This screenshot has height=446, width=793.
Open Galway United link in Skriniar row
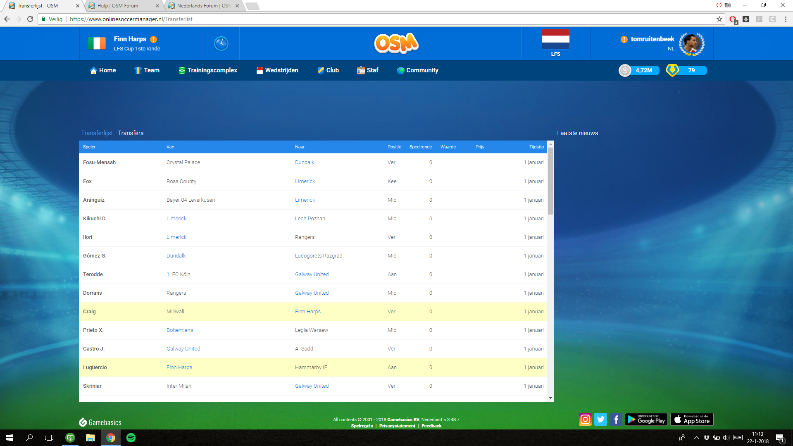click(x=312, y=386)
